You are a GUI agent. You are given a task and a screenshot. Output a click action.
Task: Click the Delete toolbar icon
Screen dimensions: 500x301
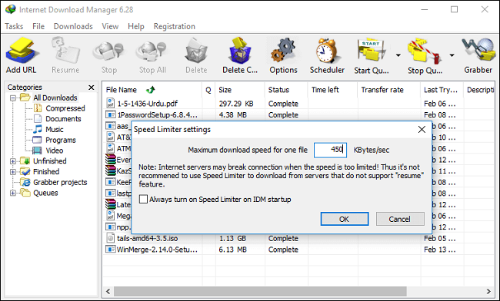pyautogui.click(x=196, y=50)
